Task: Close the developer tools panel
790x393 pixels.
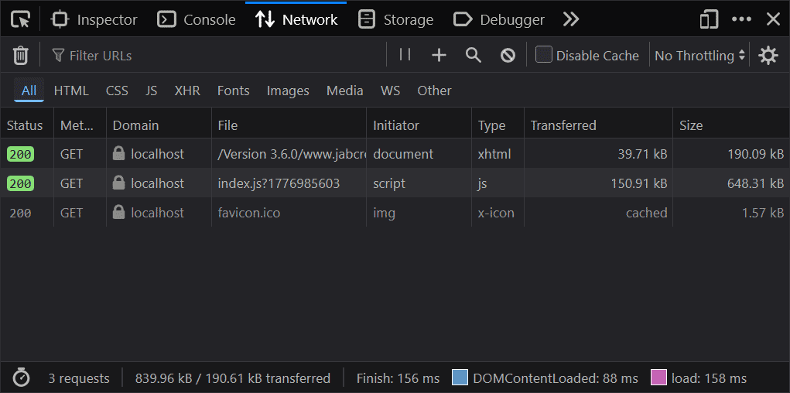Action: [773, 19]
